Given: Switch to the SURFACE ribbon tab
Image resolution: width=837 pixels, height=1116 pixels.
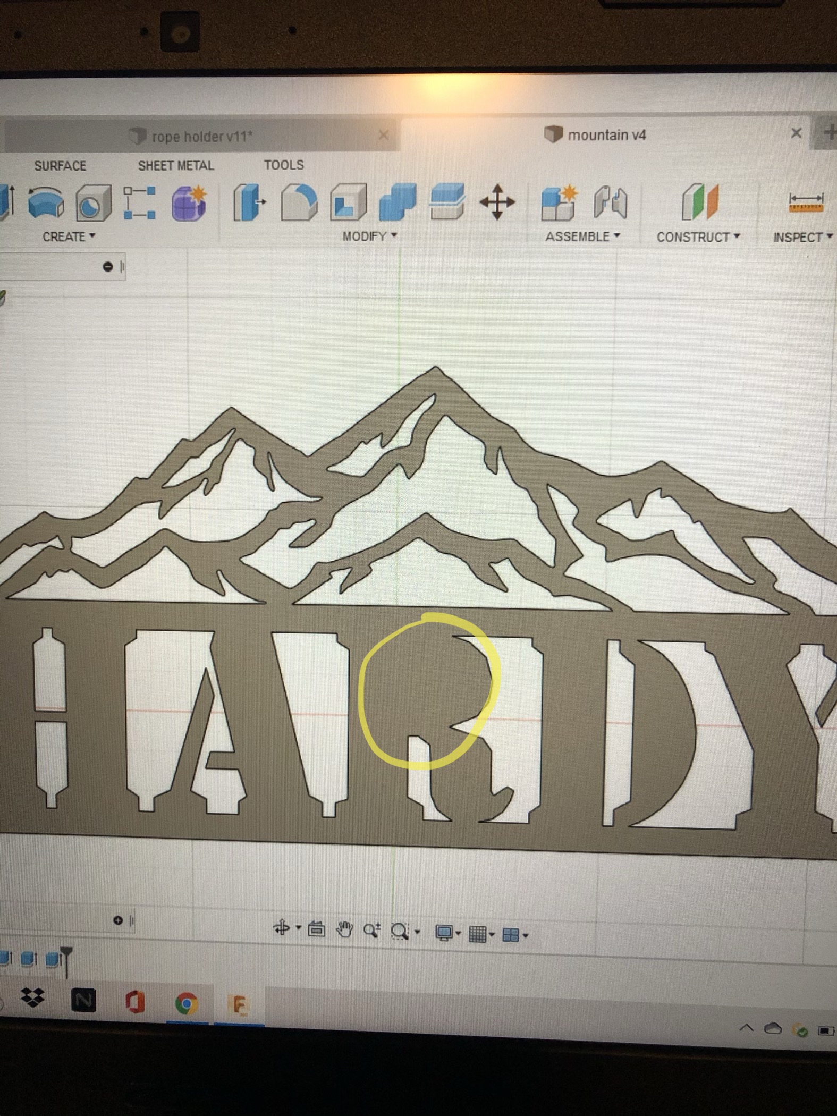Looking at the screenshot, I should point(60,166).
